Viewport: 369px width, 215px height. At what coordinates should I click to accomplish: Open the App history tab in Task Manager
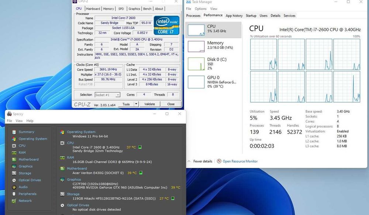pyautogui.click(x=234, y=15)
